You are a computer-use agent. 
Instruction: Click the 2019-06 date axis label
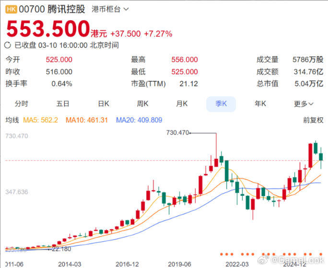(179, 264)
